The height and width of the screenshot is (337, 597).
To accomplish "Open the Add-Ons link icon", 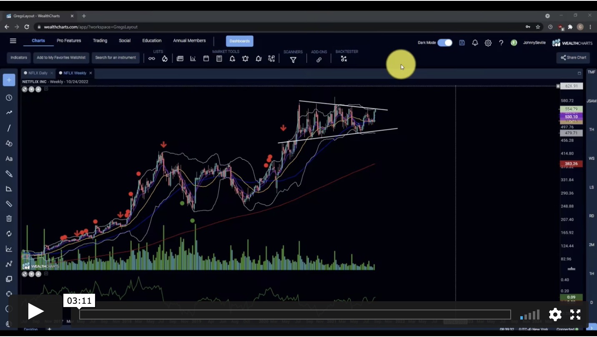I will pos(319,60).
